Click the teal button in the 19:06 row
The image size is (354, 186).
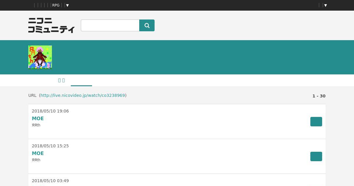click(316, 122)
